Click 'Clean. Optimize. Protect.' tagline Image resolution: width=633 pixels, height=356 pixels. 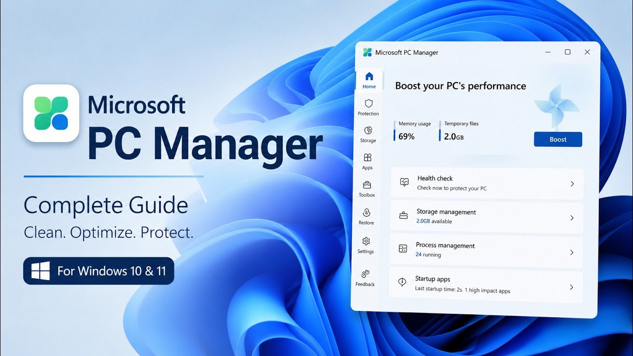(x=108, y=232)
